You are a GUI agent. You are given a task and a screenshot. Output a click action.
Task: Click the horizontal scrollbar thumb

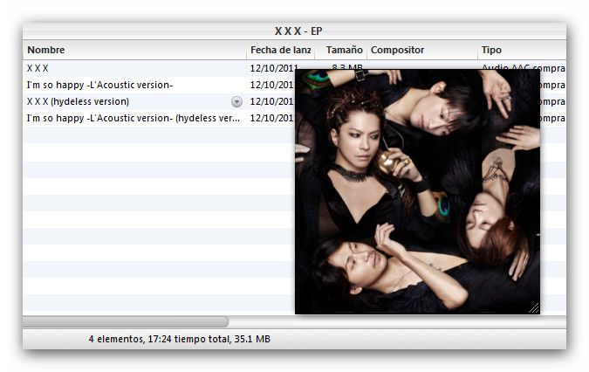(126, 321)
